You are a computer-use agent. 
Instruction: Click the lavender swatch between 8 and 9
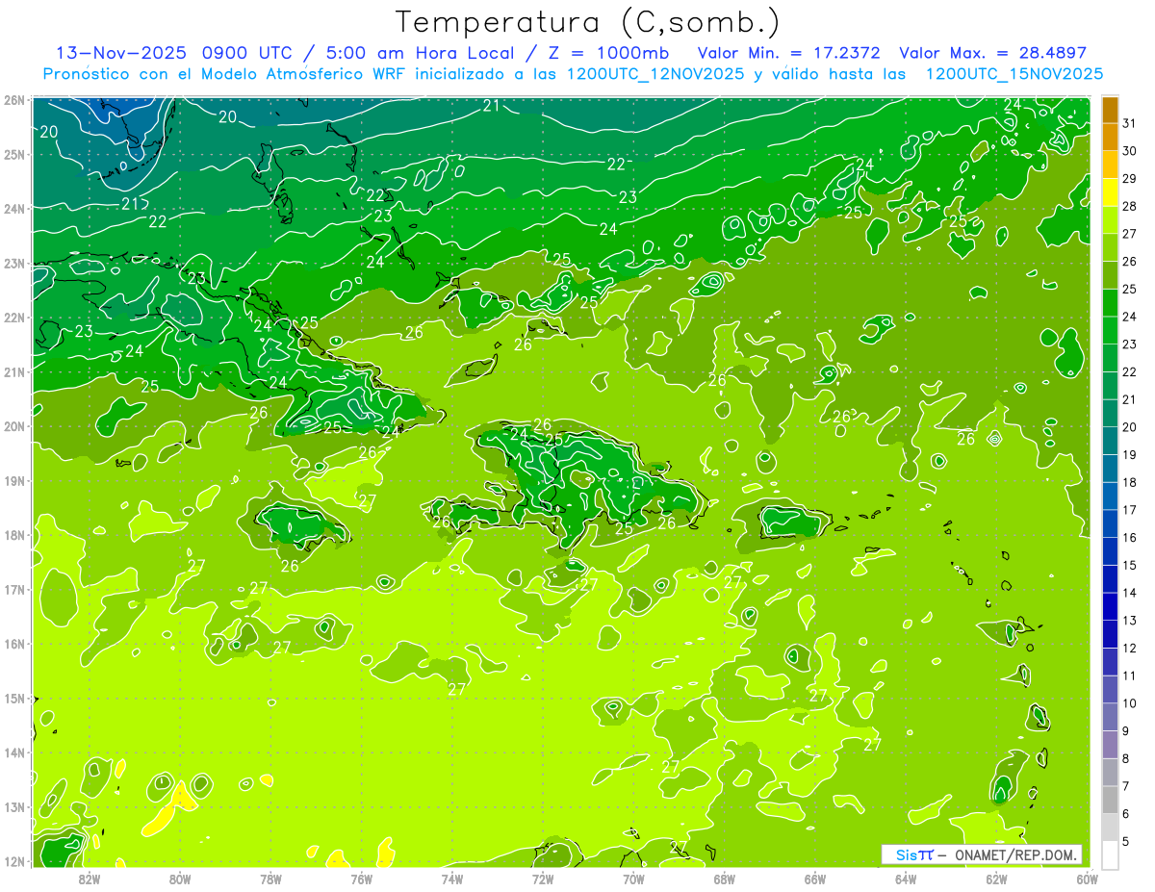click(x=1110, y=745)
